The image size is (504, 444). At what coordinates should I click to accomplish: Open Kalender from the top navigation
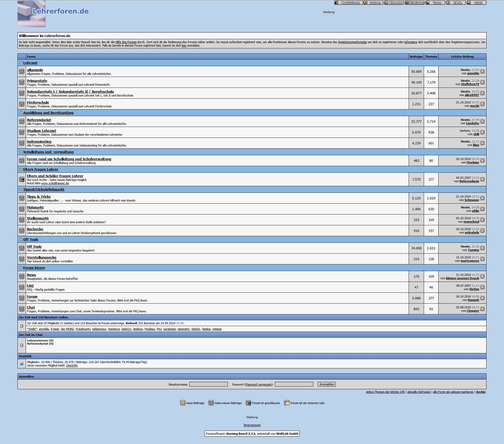(394, 3)
